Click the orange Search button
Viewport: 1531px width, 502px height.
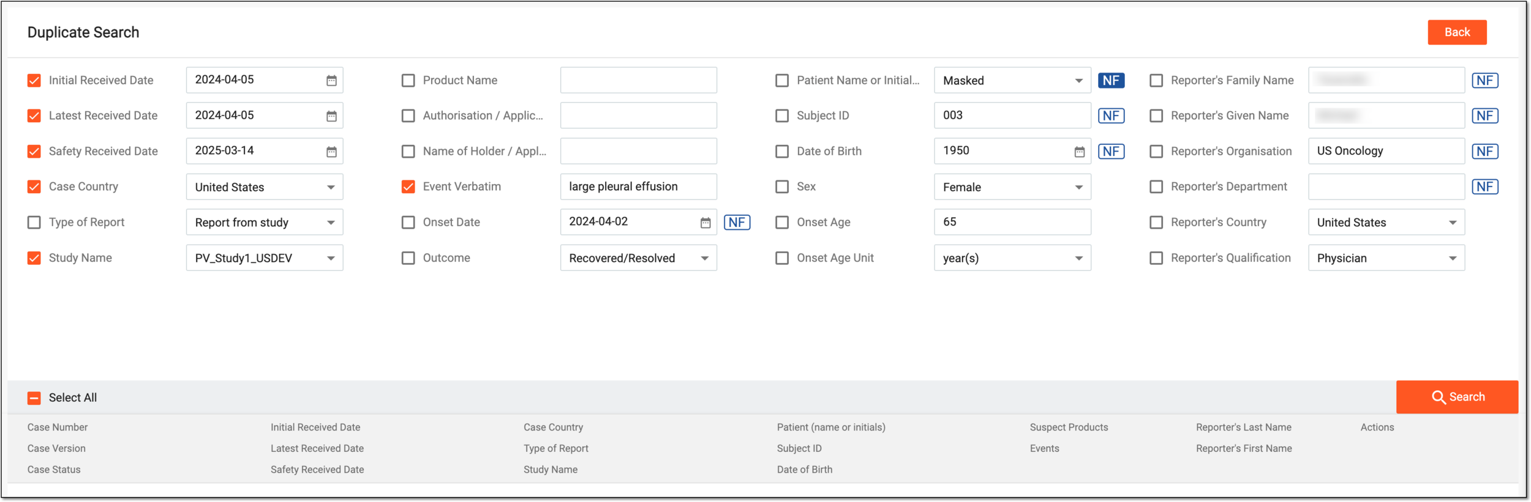(1457, 397)
